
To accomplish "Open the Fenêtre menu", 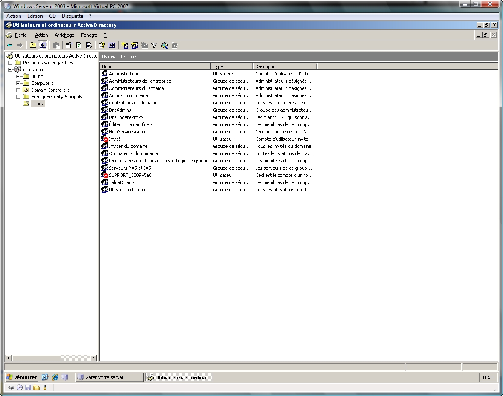I will tap(89, 35).
